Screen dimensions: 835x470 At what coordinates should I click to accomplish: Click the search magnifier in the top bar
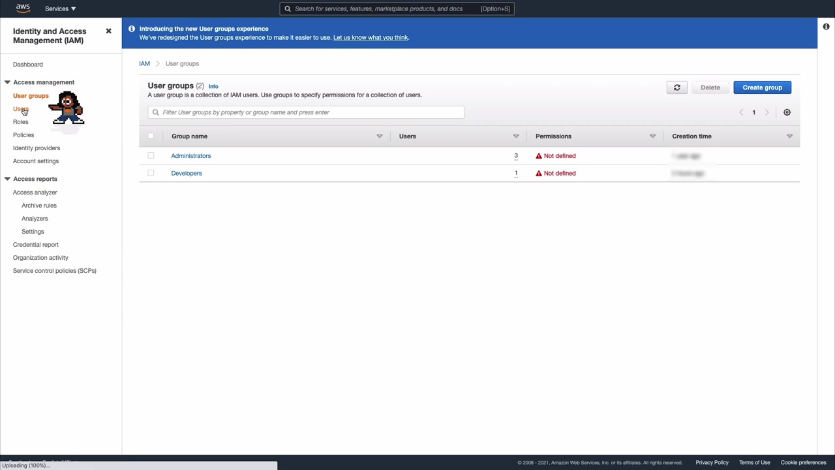click(288, 8)
